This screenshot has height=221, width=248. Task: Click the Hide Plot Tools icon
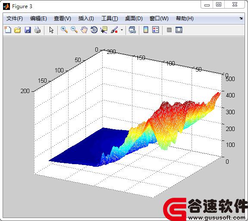coord(169,30)
